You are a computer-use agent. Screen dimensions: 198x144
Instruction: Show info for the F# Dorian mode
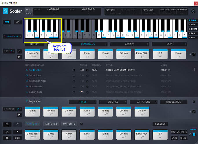pos(87,87)
